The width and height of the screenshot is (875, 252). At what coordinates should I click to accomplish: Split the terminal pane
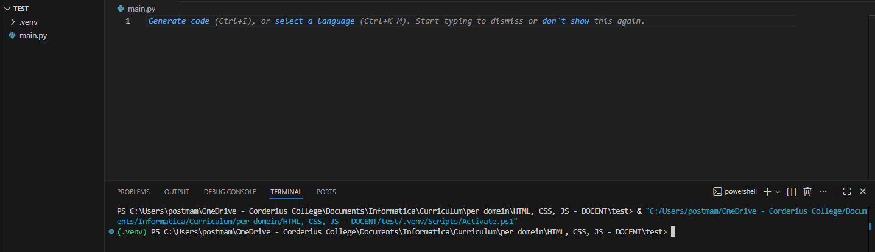coord(792,192)
